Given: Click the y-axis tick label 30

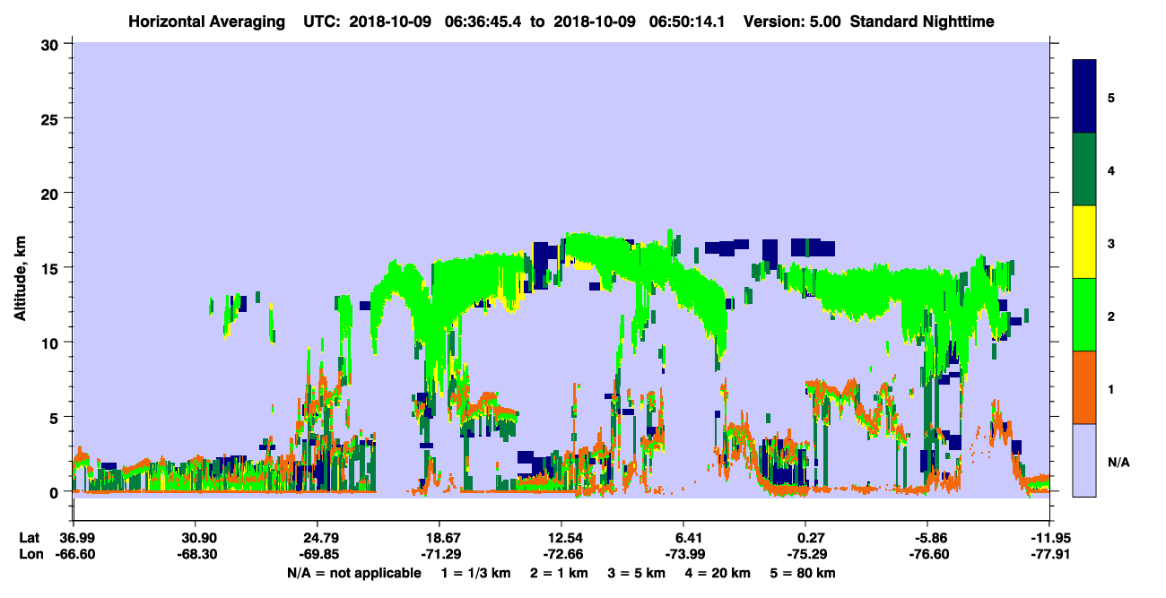Looking at the screenshot, I should (52, 44).
